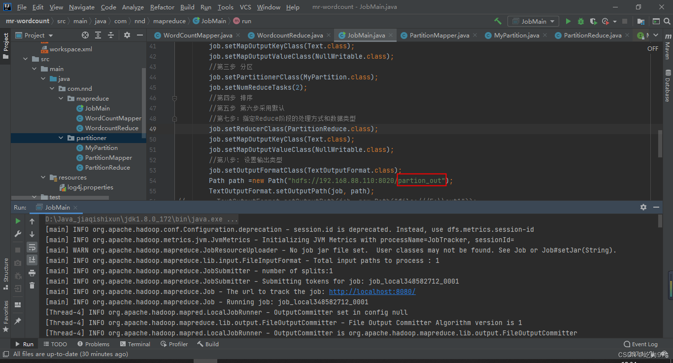Open the Navigate menu
Screen dimensions: 673x363
(82, 7)
